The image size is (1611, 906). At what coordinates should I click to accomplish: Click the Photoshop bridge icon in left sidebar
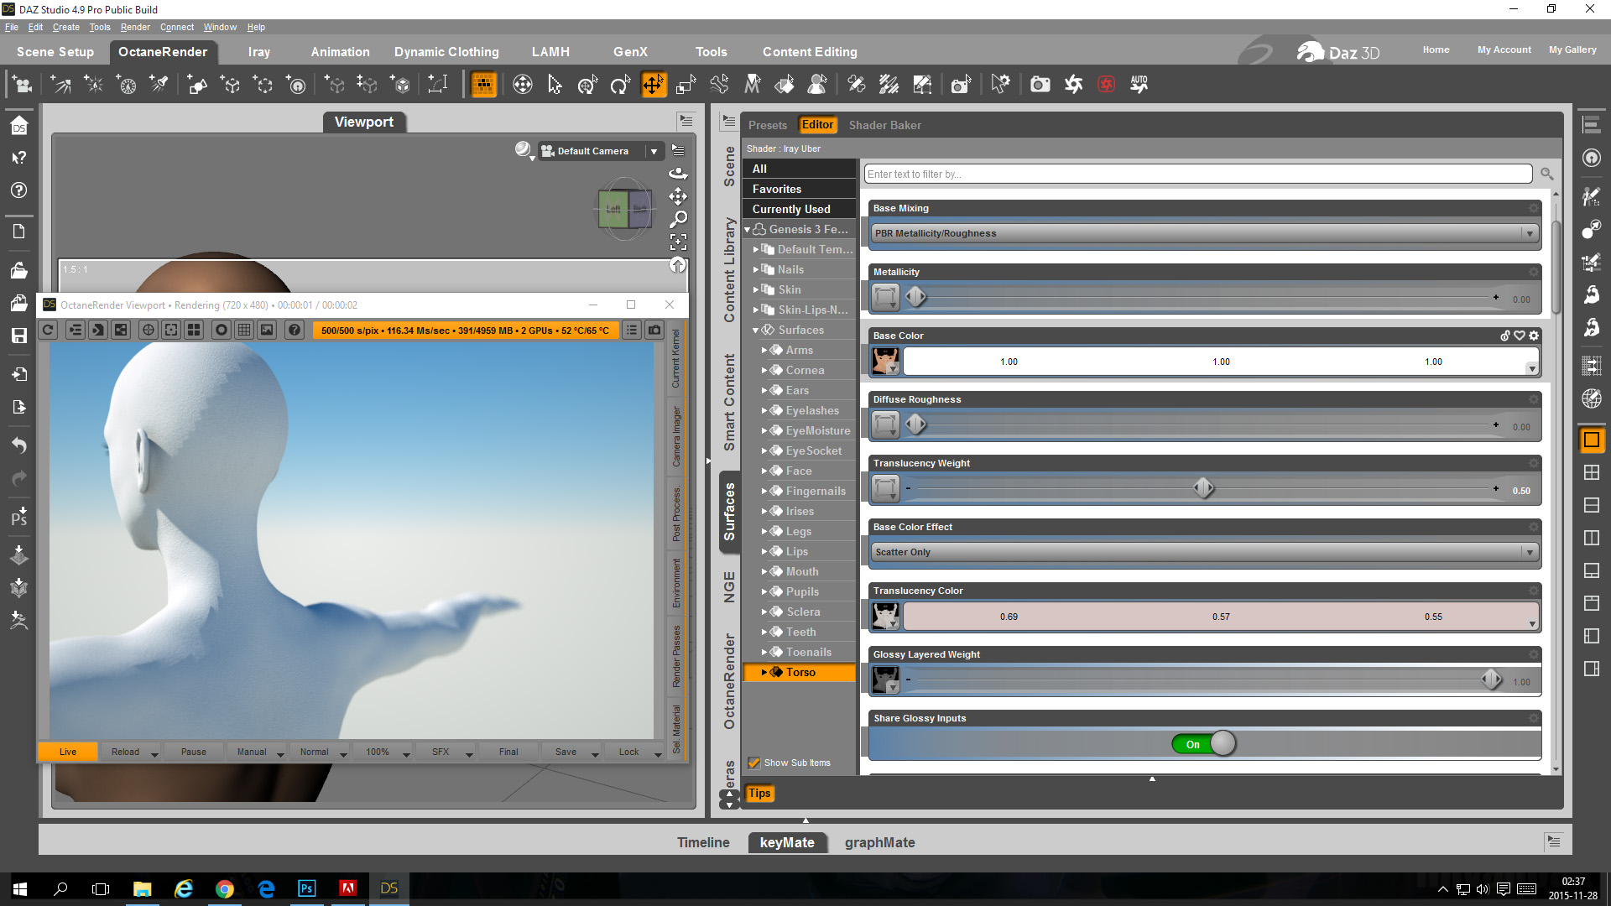18,517
